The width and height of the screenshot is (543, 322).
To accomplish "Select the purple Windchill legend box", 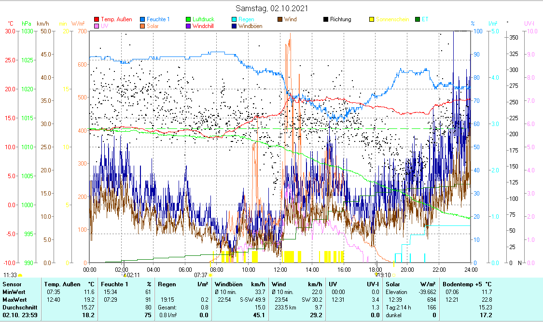I will [189, 26].
